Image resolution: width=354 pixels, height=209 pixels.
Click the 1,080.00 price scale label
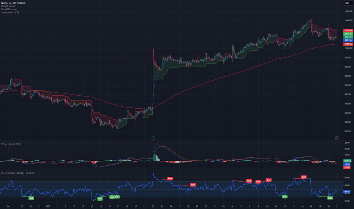[348, 11]
